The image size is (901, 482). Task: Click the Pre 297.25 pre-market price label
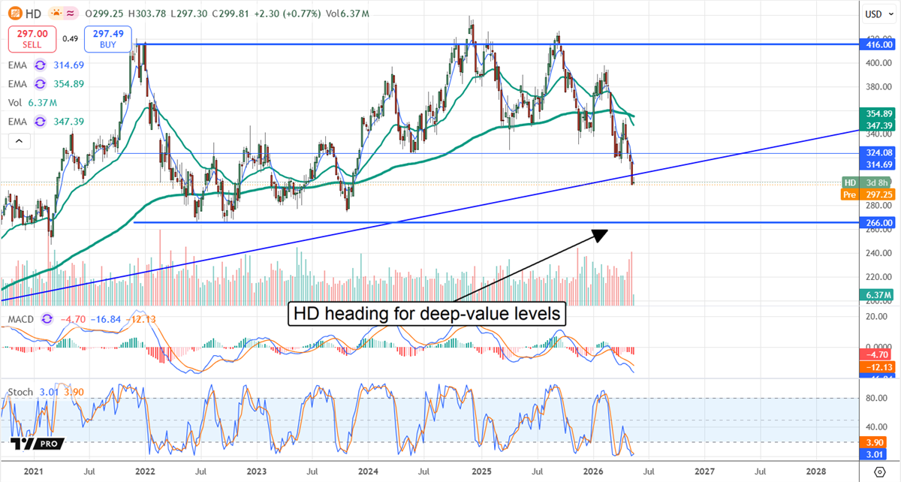coord(867,194)
